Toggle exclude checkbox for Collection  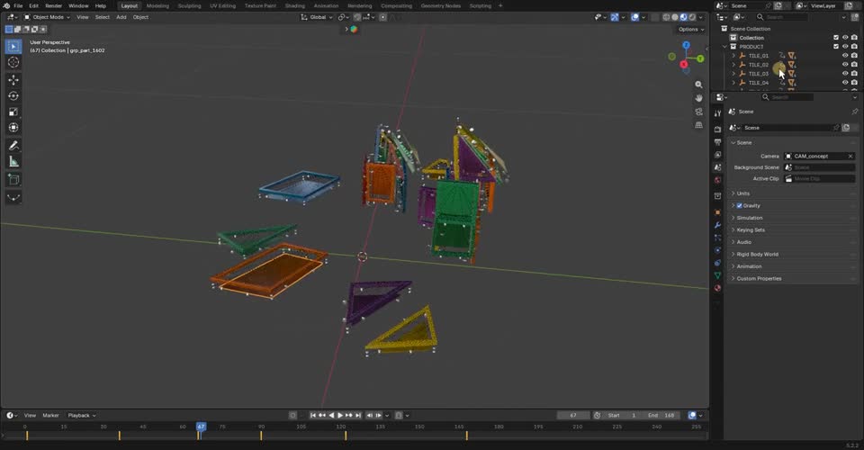click(x=836, y=38)
